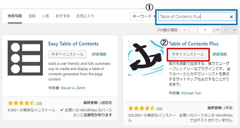Switch to the 検索結果 tab

click(x=15, y=16)
